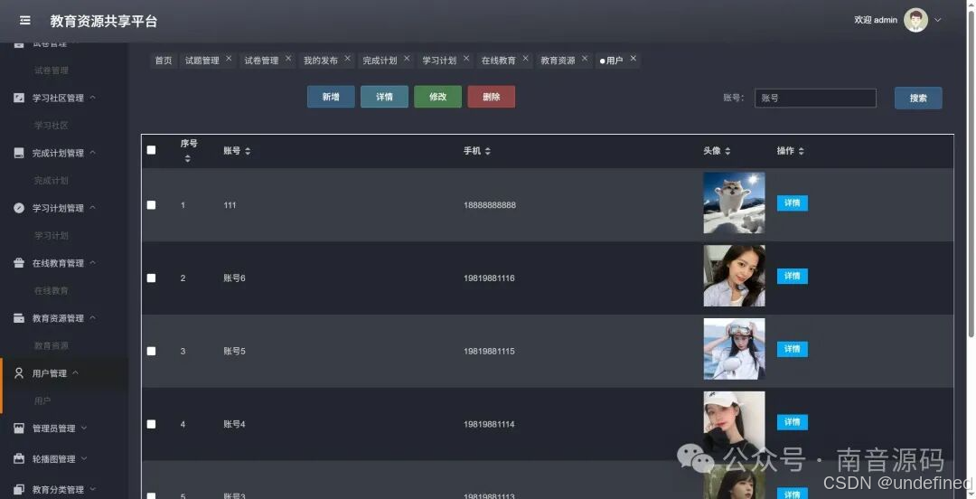Sort table by 头像 column arrows
The width and height of the screenshot is (976, 499).
pyautogui.click(x=727, y=151)
